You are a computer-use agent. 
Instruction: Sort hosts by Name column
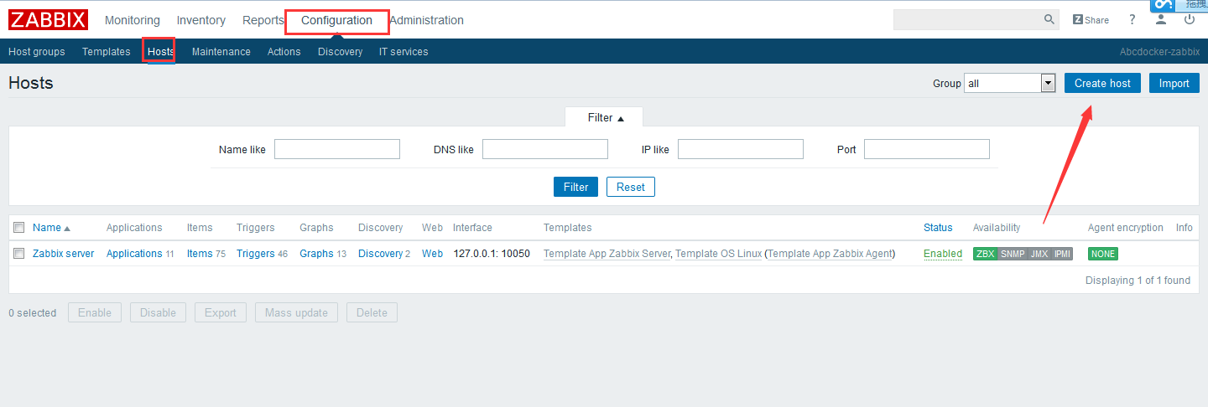click(51, 228)
